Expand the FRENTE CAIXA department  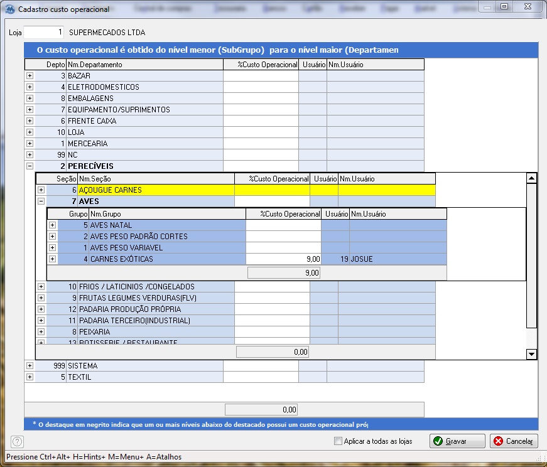pos(30,121)
